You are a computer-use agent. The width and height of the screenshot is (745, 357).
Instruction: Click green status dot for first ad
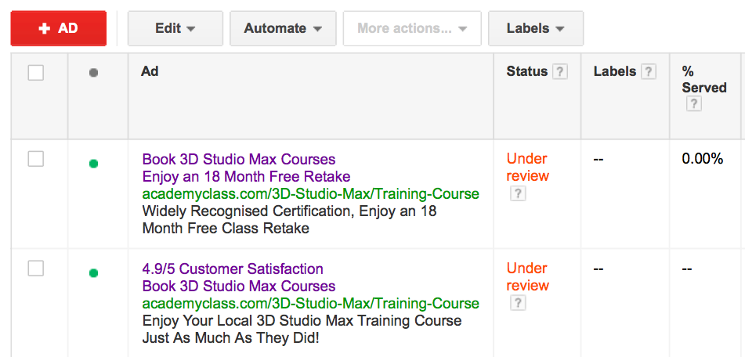[x=94, y=164]
